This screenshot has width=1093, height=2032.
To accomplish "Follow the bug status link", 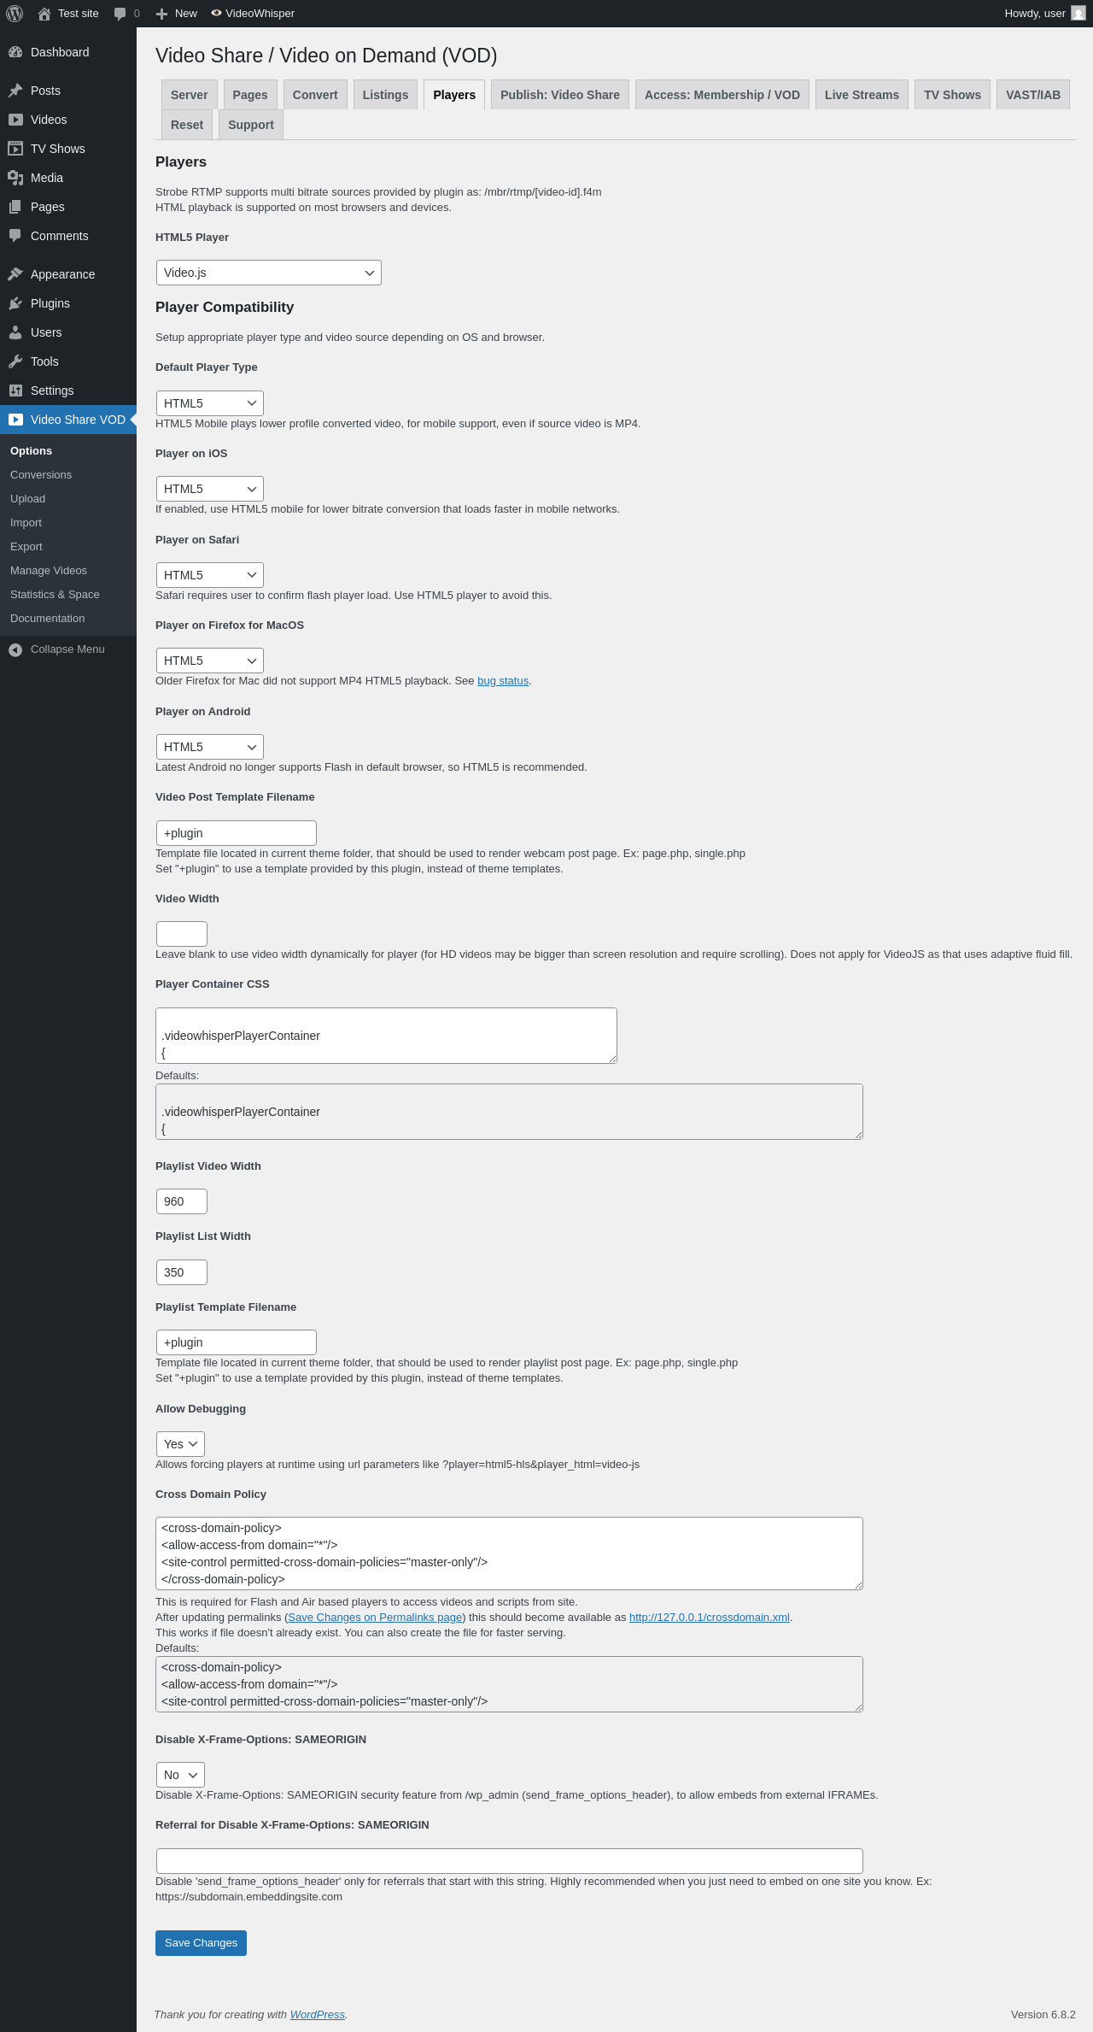I will click(x=503, y=681).
